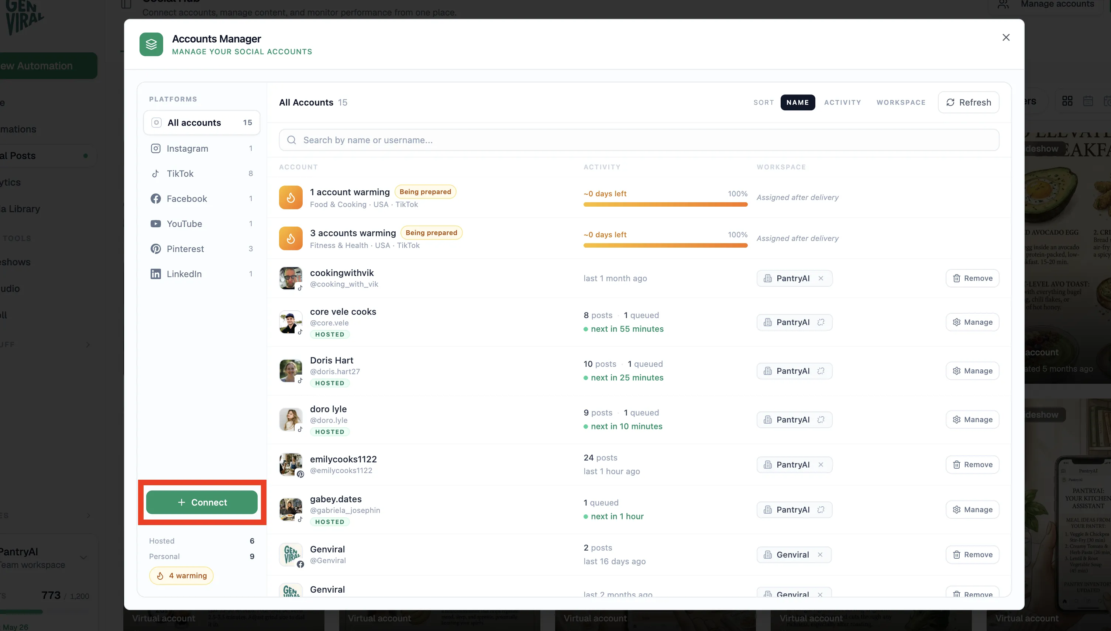Screen dimensions: 1111x631
Task: Click the YouTube platform icon
Action: pyautogui.click(x=156, y=224)
